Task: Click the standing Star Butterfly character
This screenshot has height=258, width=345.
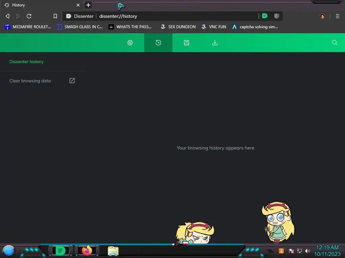Action: (278, 222)
